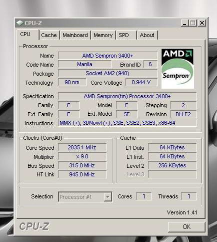Viewport: 217px width, 242px height.
Task: Click the CPU-Z logo text at bottom
Action: point(34,226)
